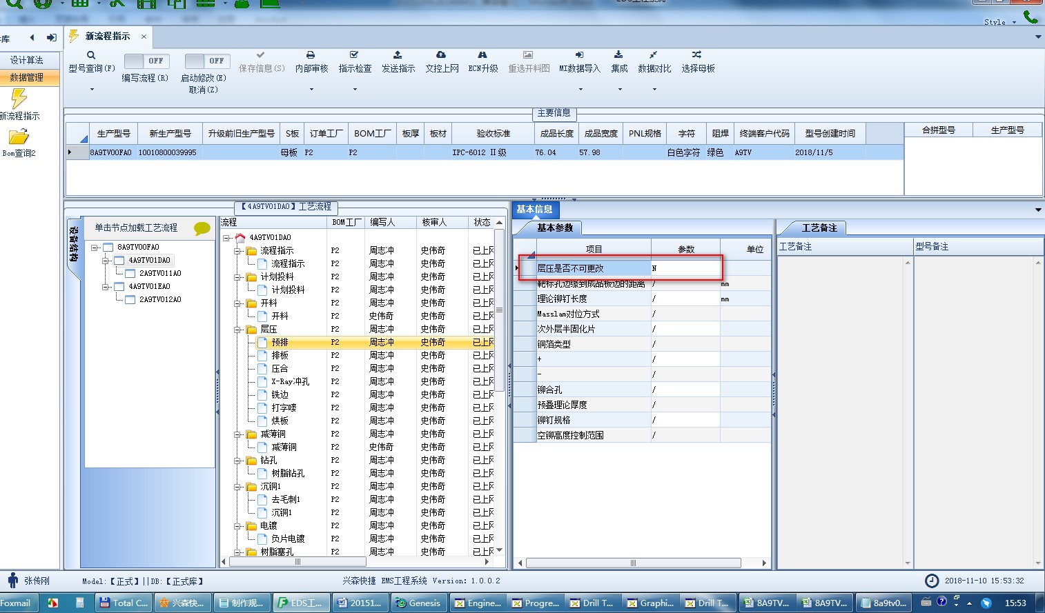
Task: Click the 压合 document icon in tree
Action: (262, 369)
